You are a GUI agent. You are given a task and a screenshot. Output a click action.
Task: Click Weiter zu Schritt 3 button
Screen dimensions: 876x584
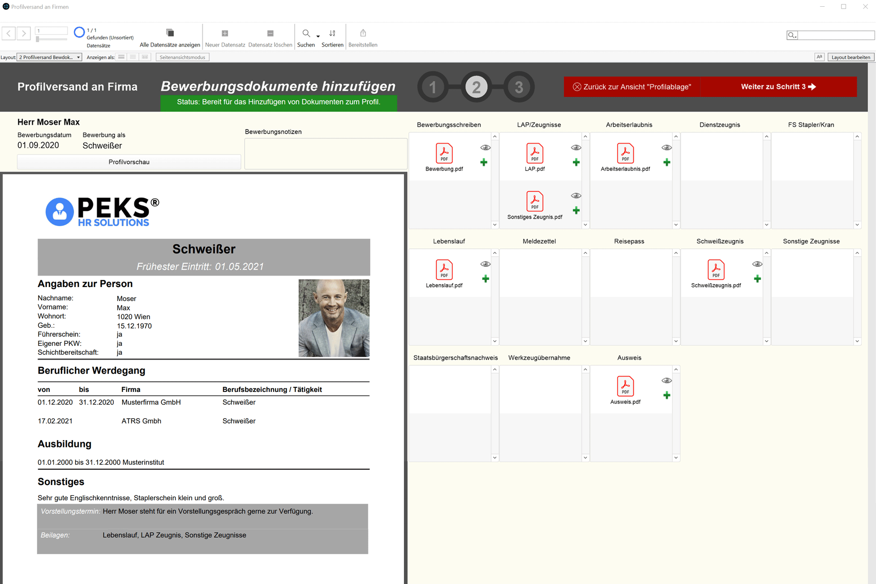pyautogui.click(x=778, y=87)
